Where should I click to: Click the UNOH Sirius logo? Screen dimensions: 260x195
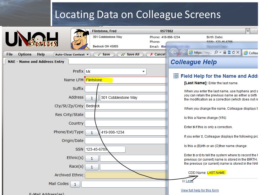[x=32, y=39]
